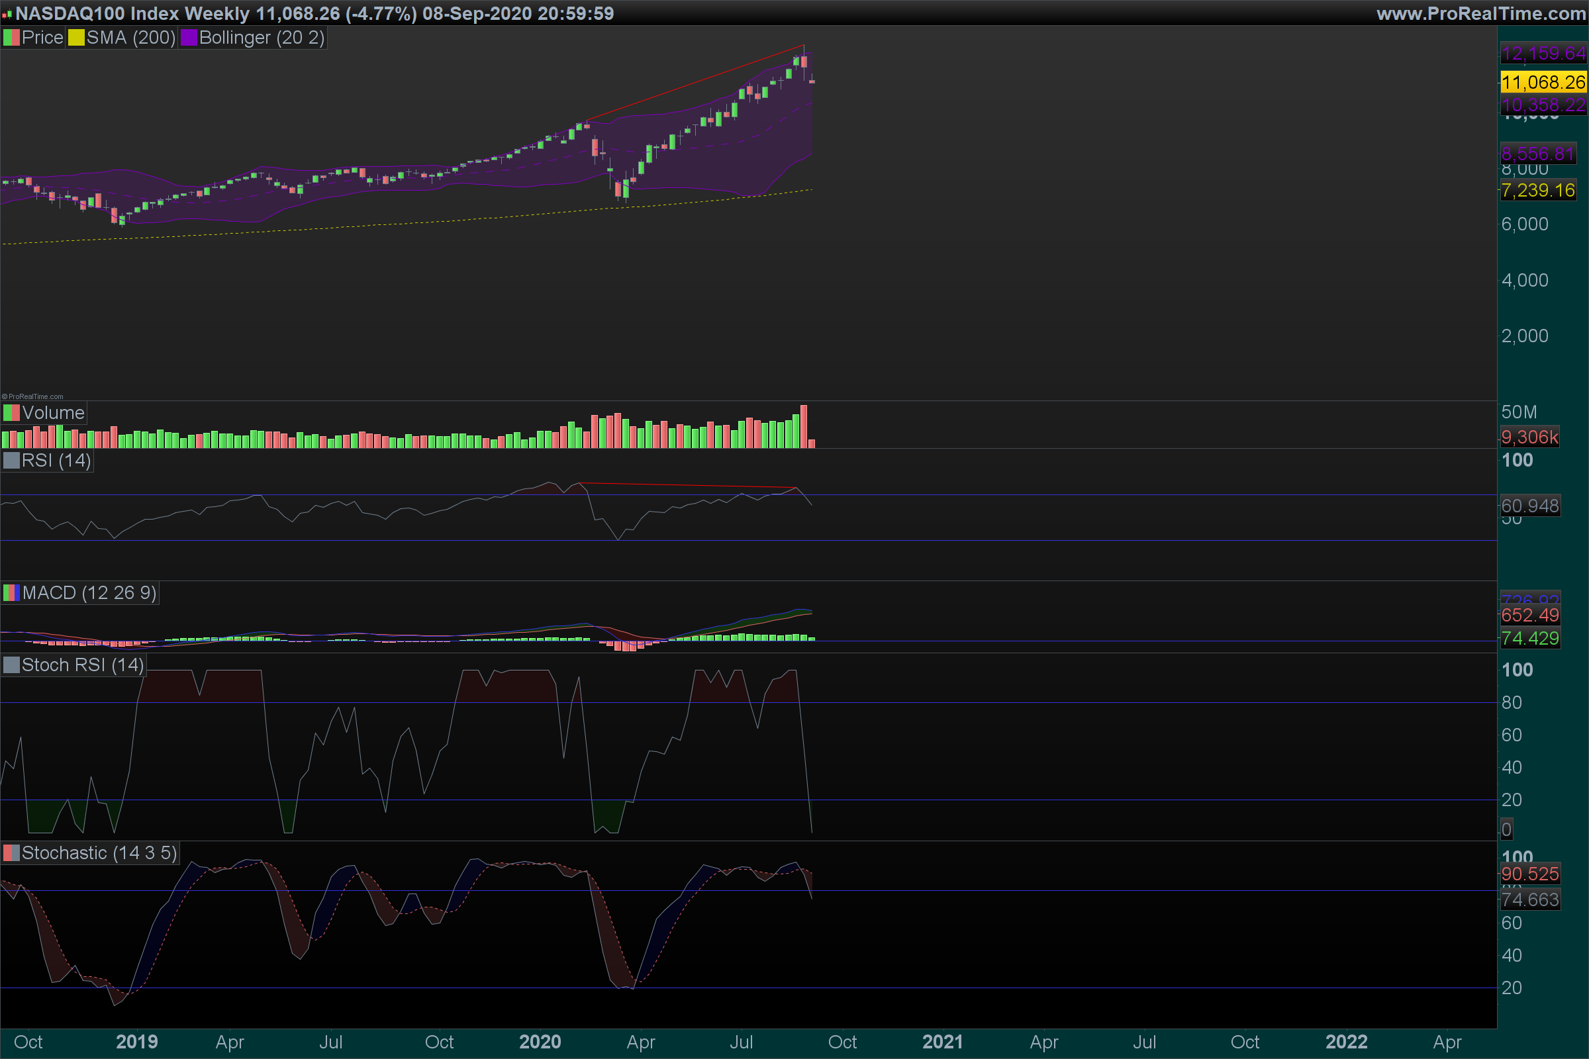Click the green/red Price legend swatch
Viewport: 1589px width, 1059px height.
pyautogui.click(x=11, y=38)
